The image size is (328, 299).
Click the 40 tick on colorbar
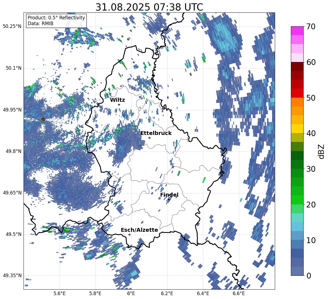311,133
